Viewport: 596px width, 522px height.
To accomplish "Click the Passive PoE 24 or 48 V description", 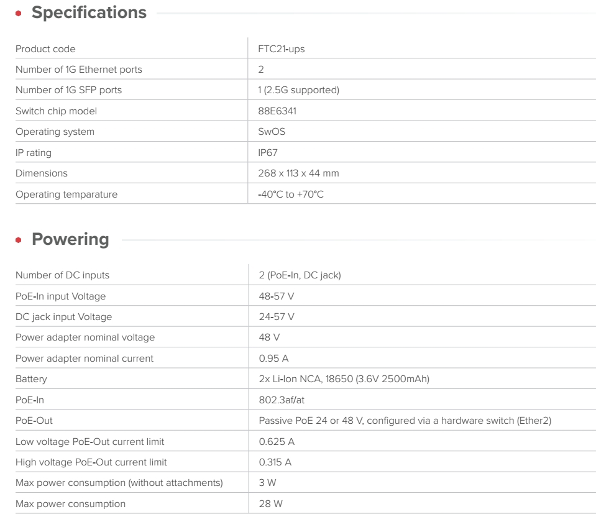I will (x=405, y=421).
